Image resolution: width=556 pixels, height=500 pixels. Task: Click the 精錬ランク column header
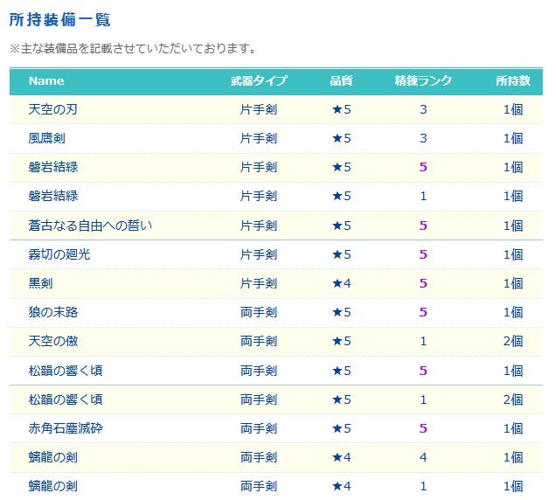(x=423, y=80)
